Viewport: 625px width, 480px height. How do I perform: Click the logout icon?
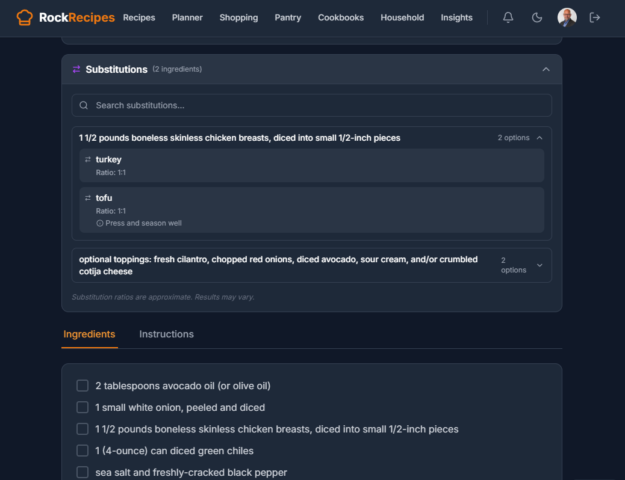click(594, 17)
